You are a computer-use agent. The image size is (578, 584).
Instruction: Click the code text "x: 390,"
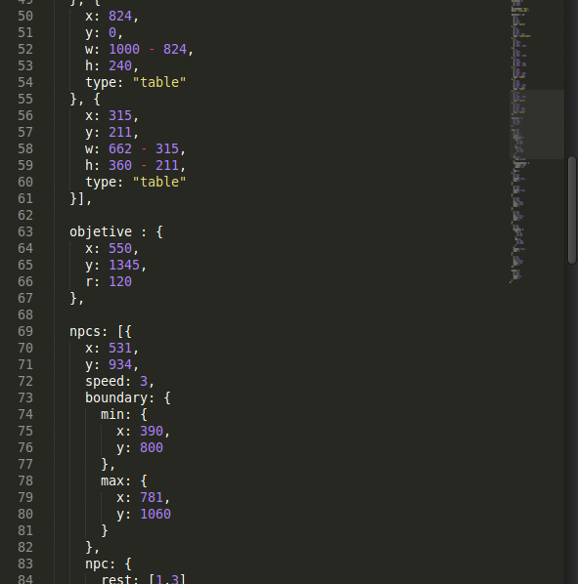click(143, 431)
